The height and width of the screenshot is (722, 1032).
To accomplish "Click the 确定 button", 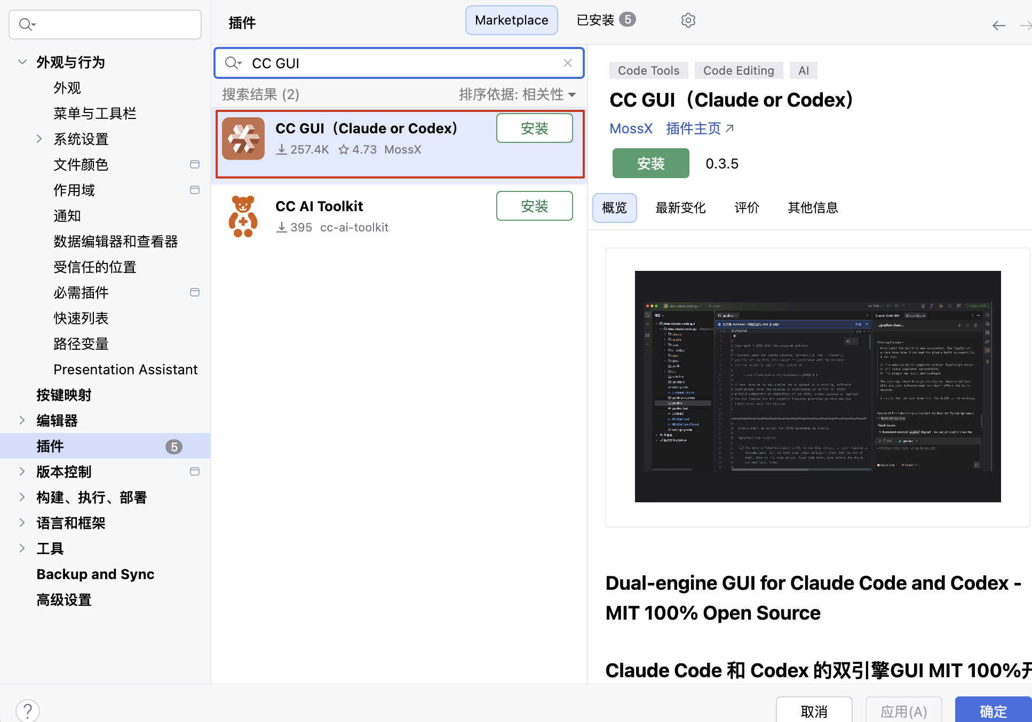I will pos(993,711).
